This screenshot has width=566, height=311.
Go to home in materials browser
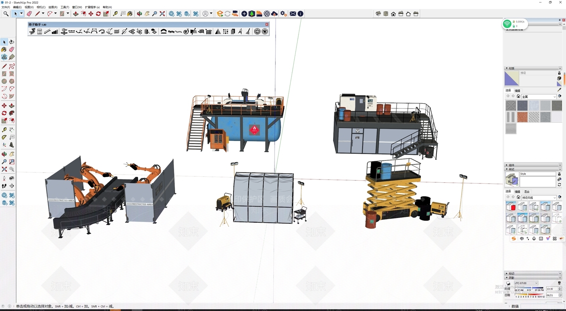[x=518, y=96]
